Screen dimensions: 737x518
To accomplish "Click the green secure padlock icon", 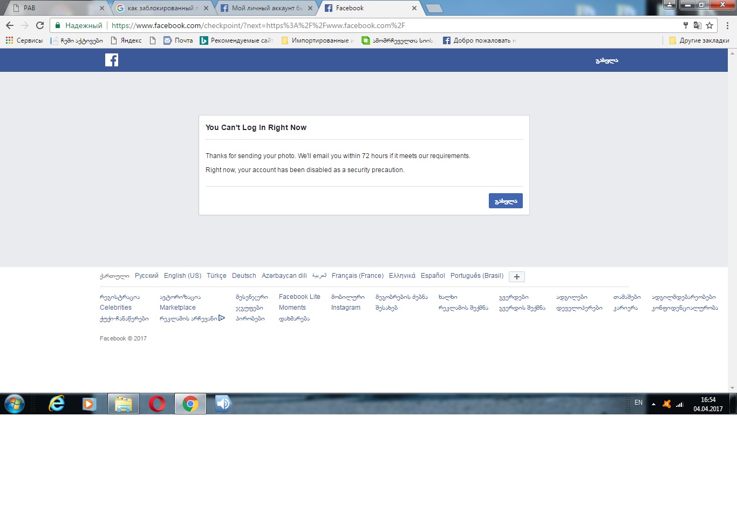I will click(x=58, y=25).
